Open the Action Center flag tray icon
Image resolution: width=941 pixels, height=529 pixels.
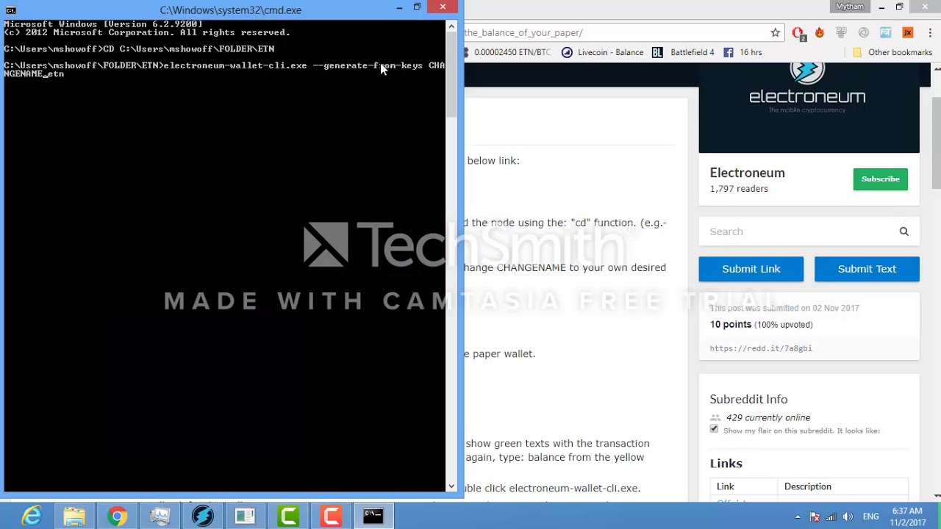coord(815,517)
